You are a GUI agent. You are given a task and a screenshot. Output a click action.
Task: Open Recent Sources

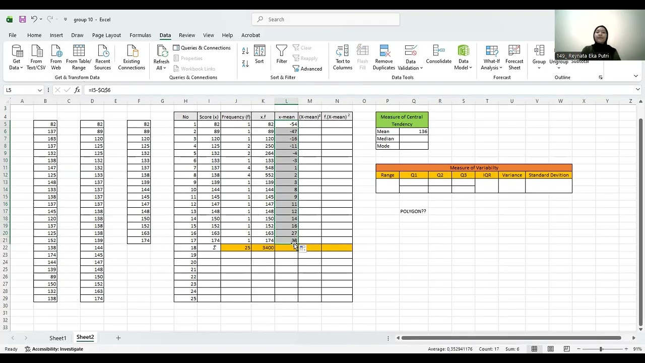coord(102,57)
